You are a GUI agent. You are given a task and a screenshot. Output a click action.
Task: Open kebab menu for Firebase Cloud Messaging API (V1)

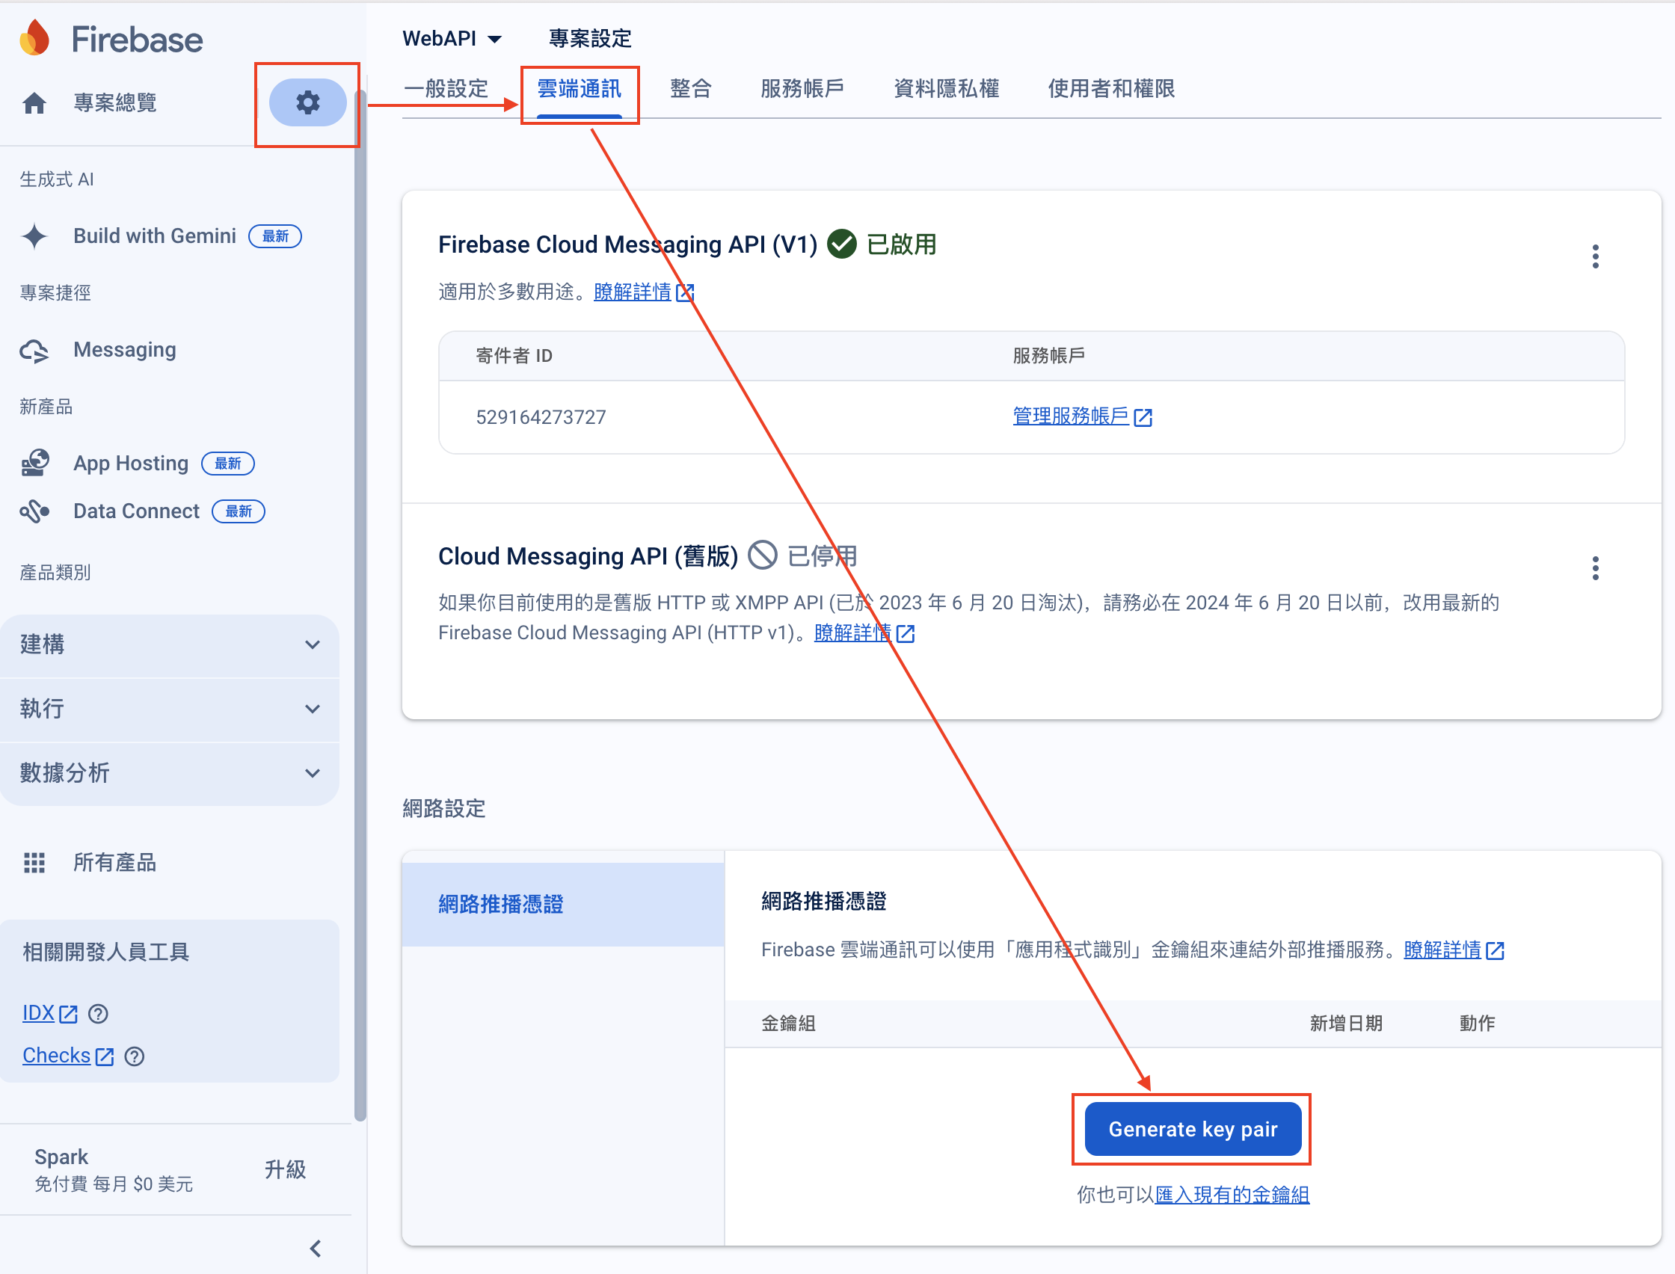(x=1596, y=257)
